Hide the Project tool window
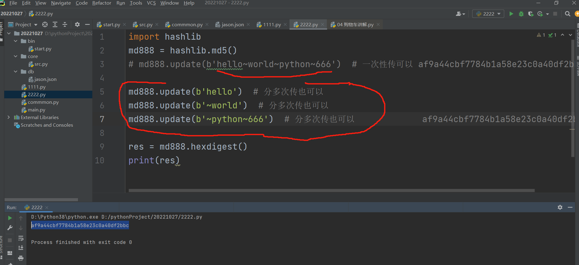This screenshot has width=579, height=265. [x=87, y=24]
